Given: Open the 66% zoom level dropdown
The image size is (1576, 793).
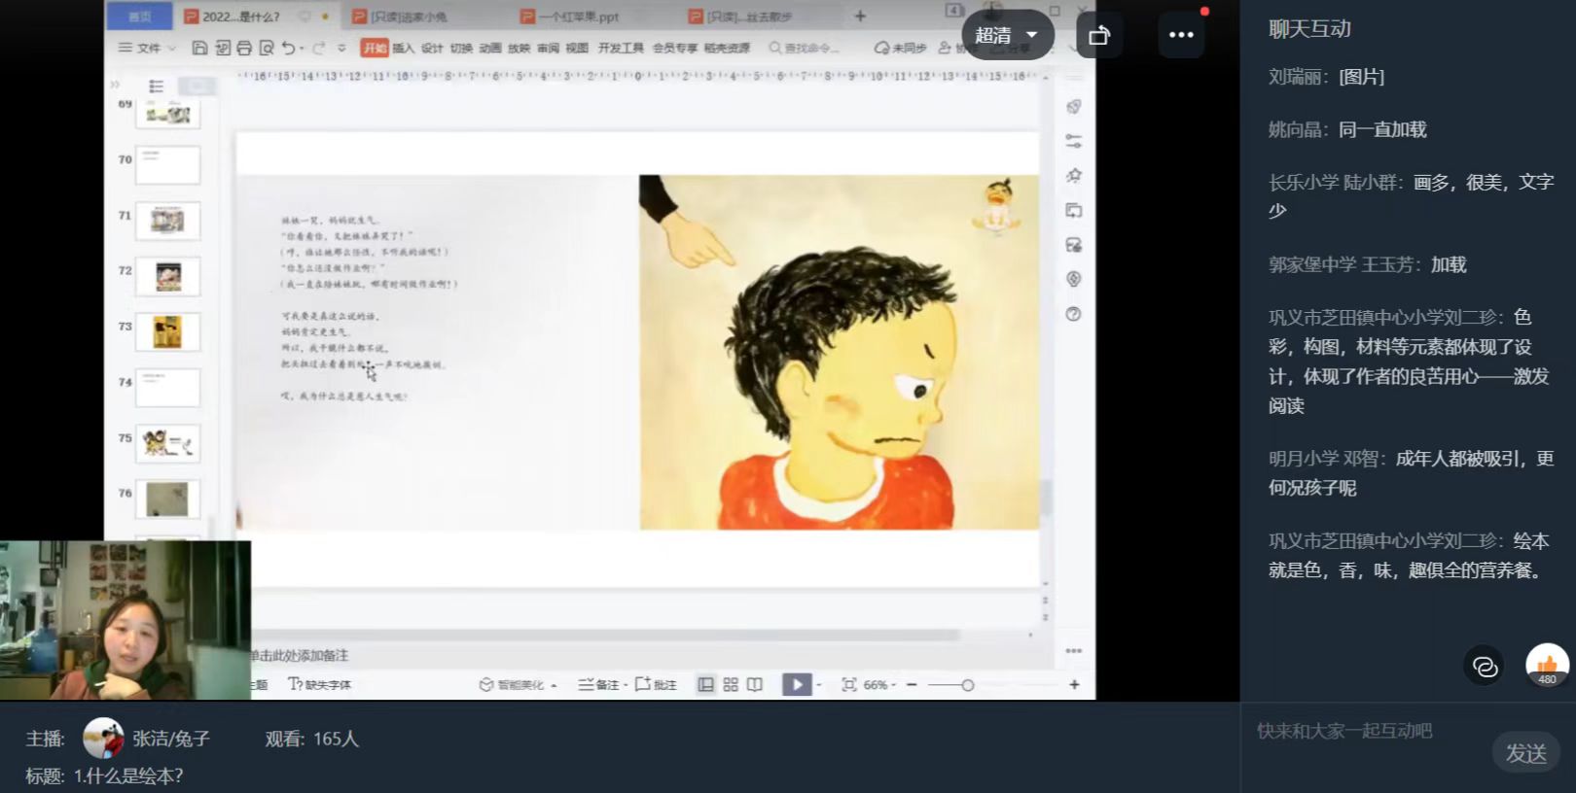Looking at the screenshot, I should 879,684.
